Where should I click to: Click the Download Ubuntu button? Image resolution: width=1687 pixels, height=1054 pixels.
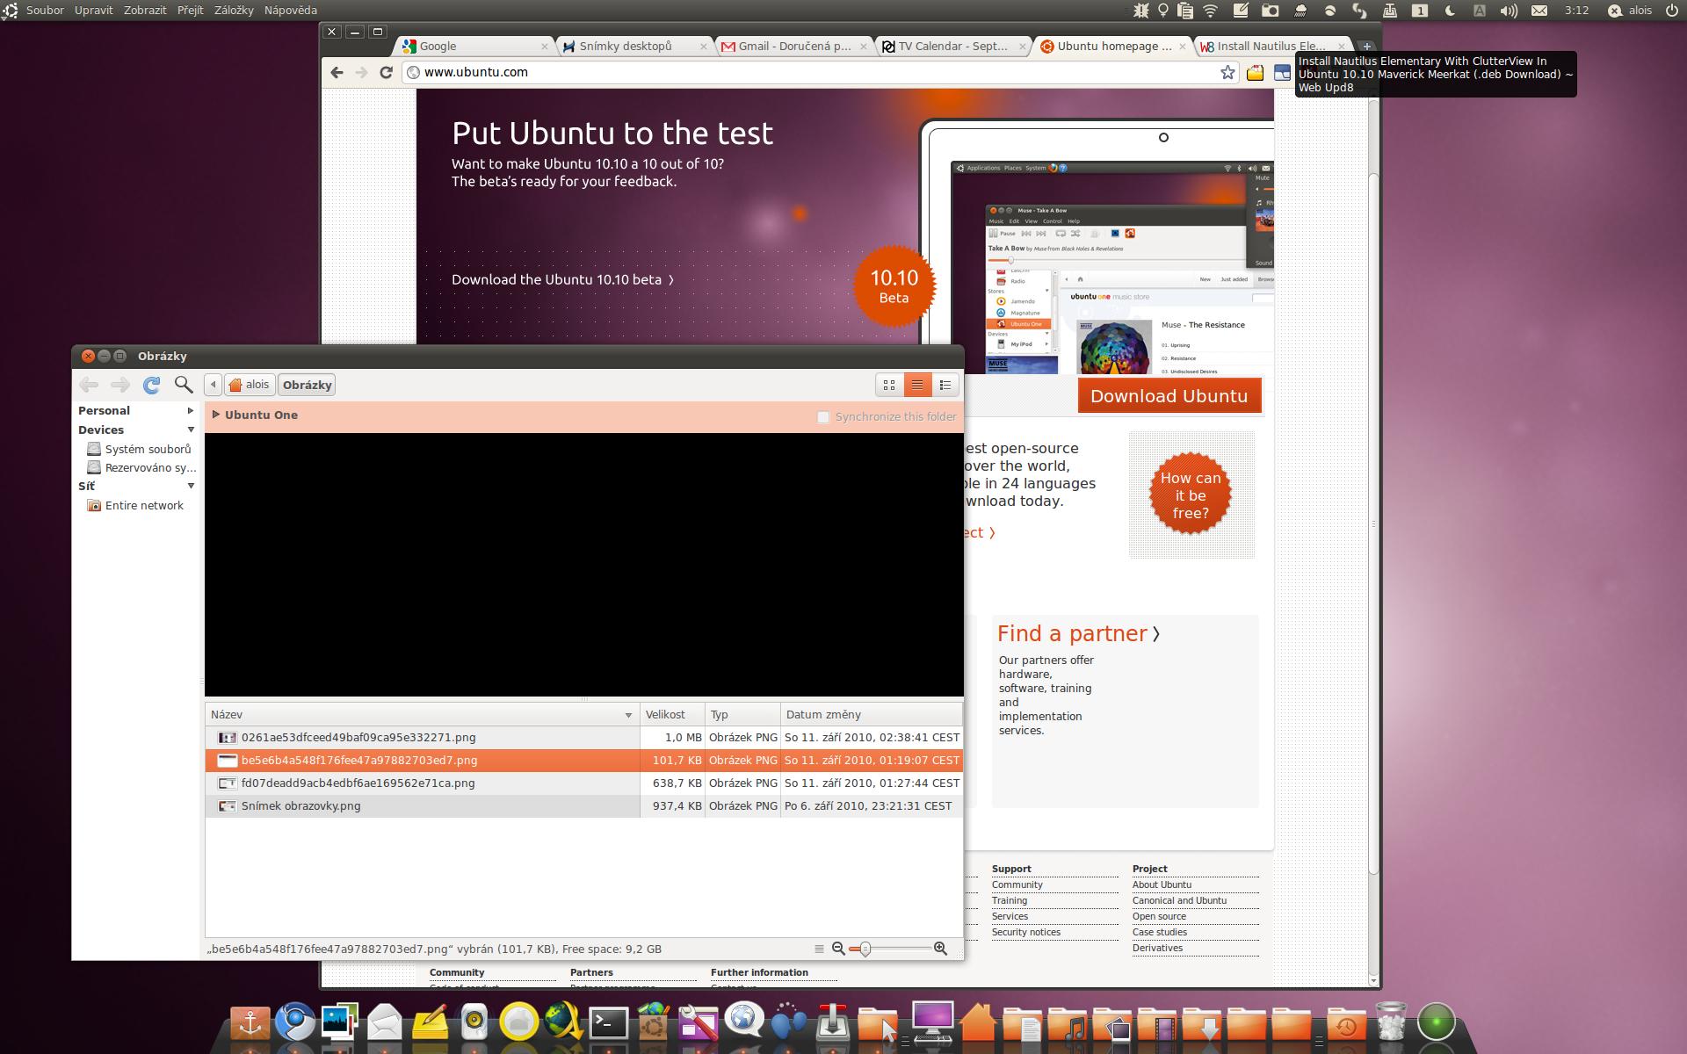1169,396
